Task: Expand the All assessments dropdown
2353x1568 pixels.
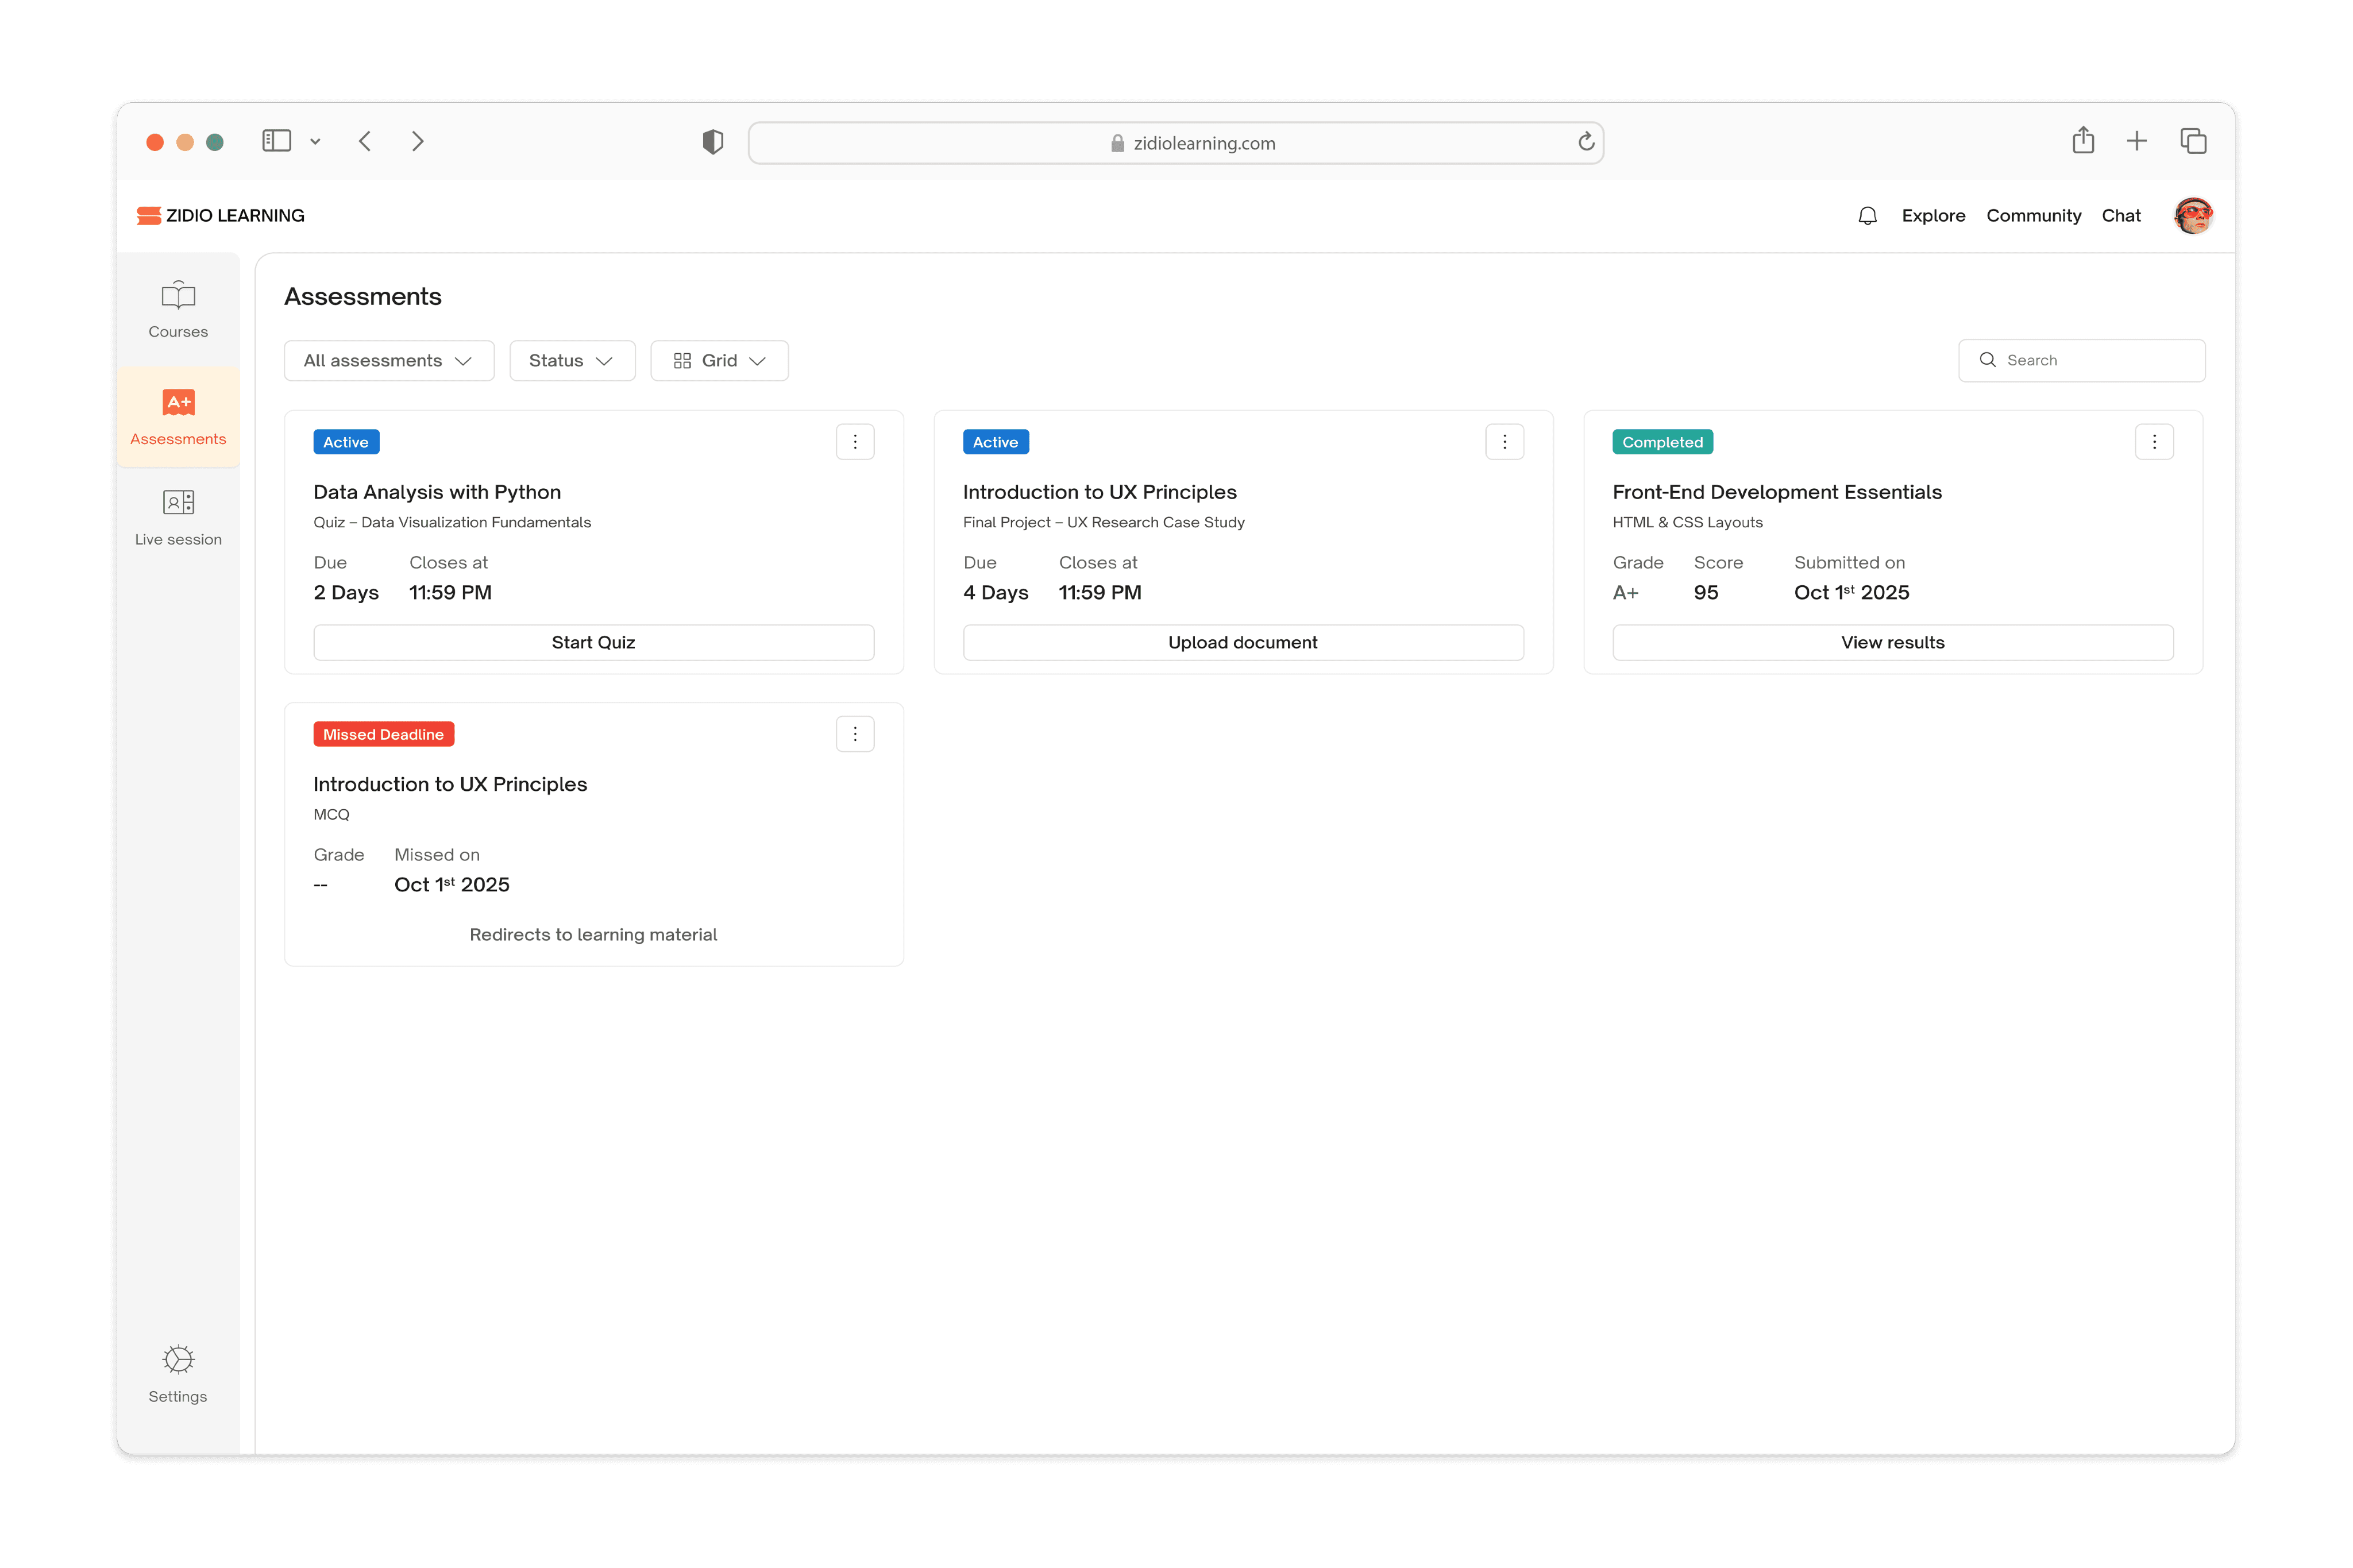Action: pos(388,361)
